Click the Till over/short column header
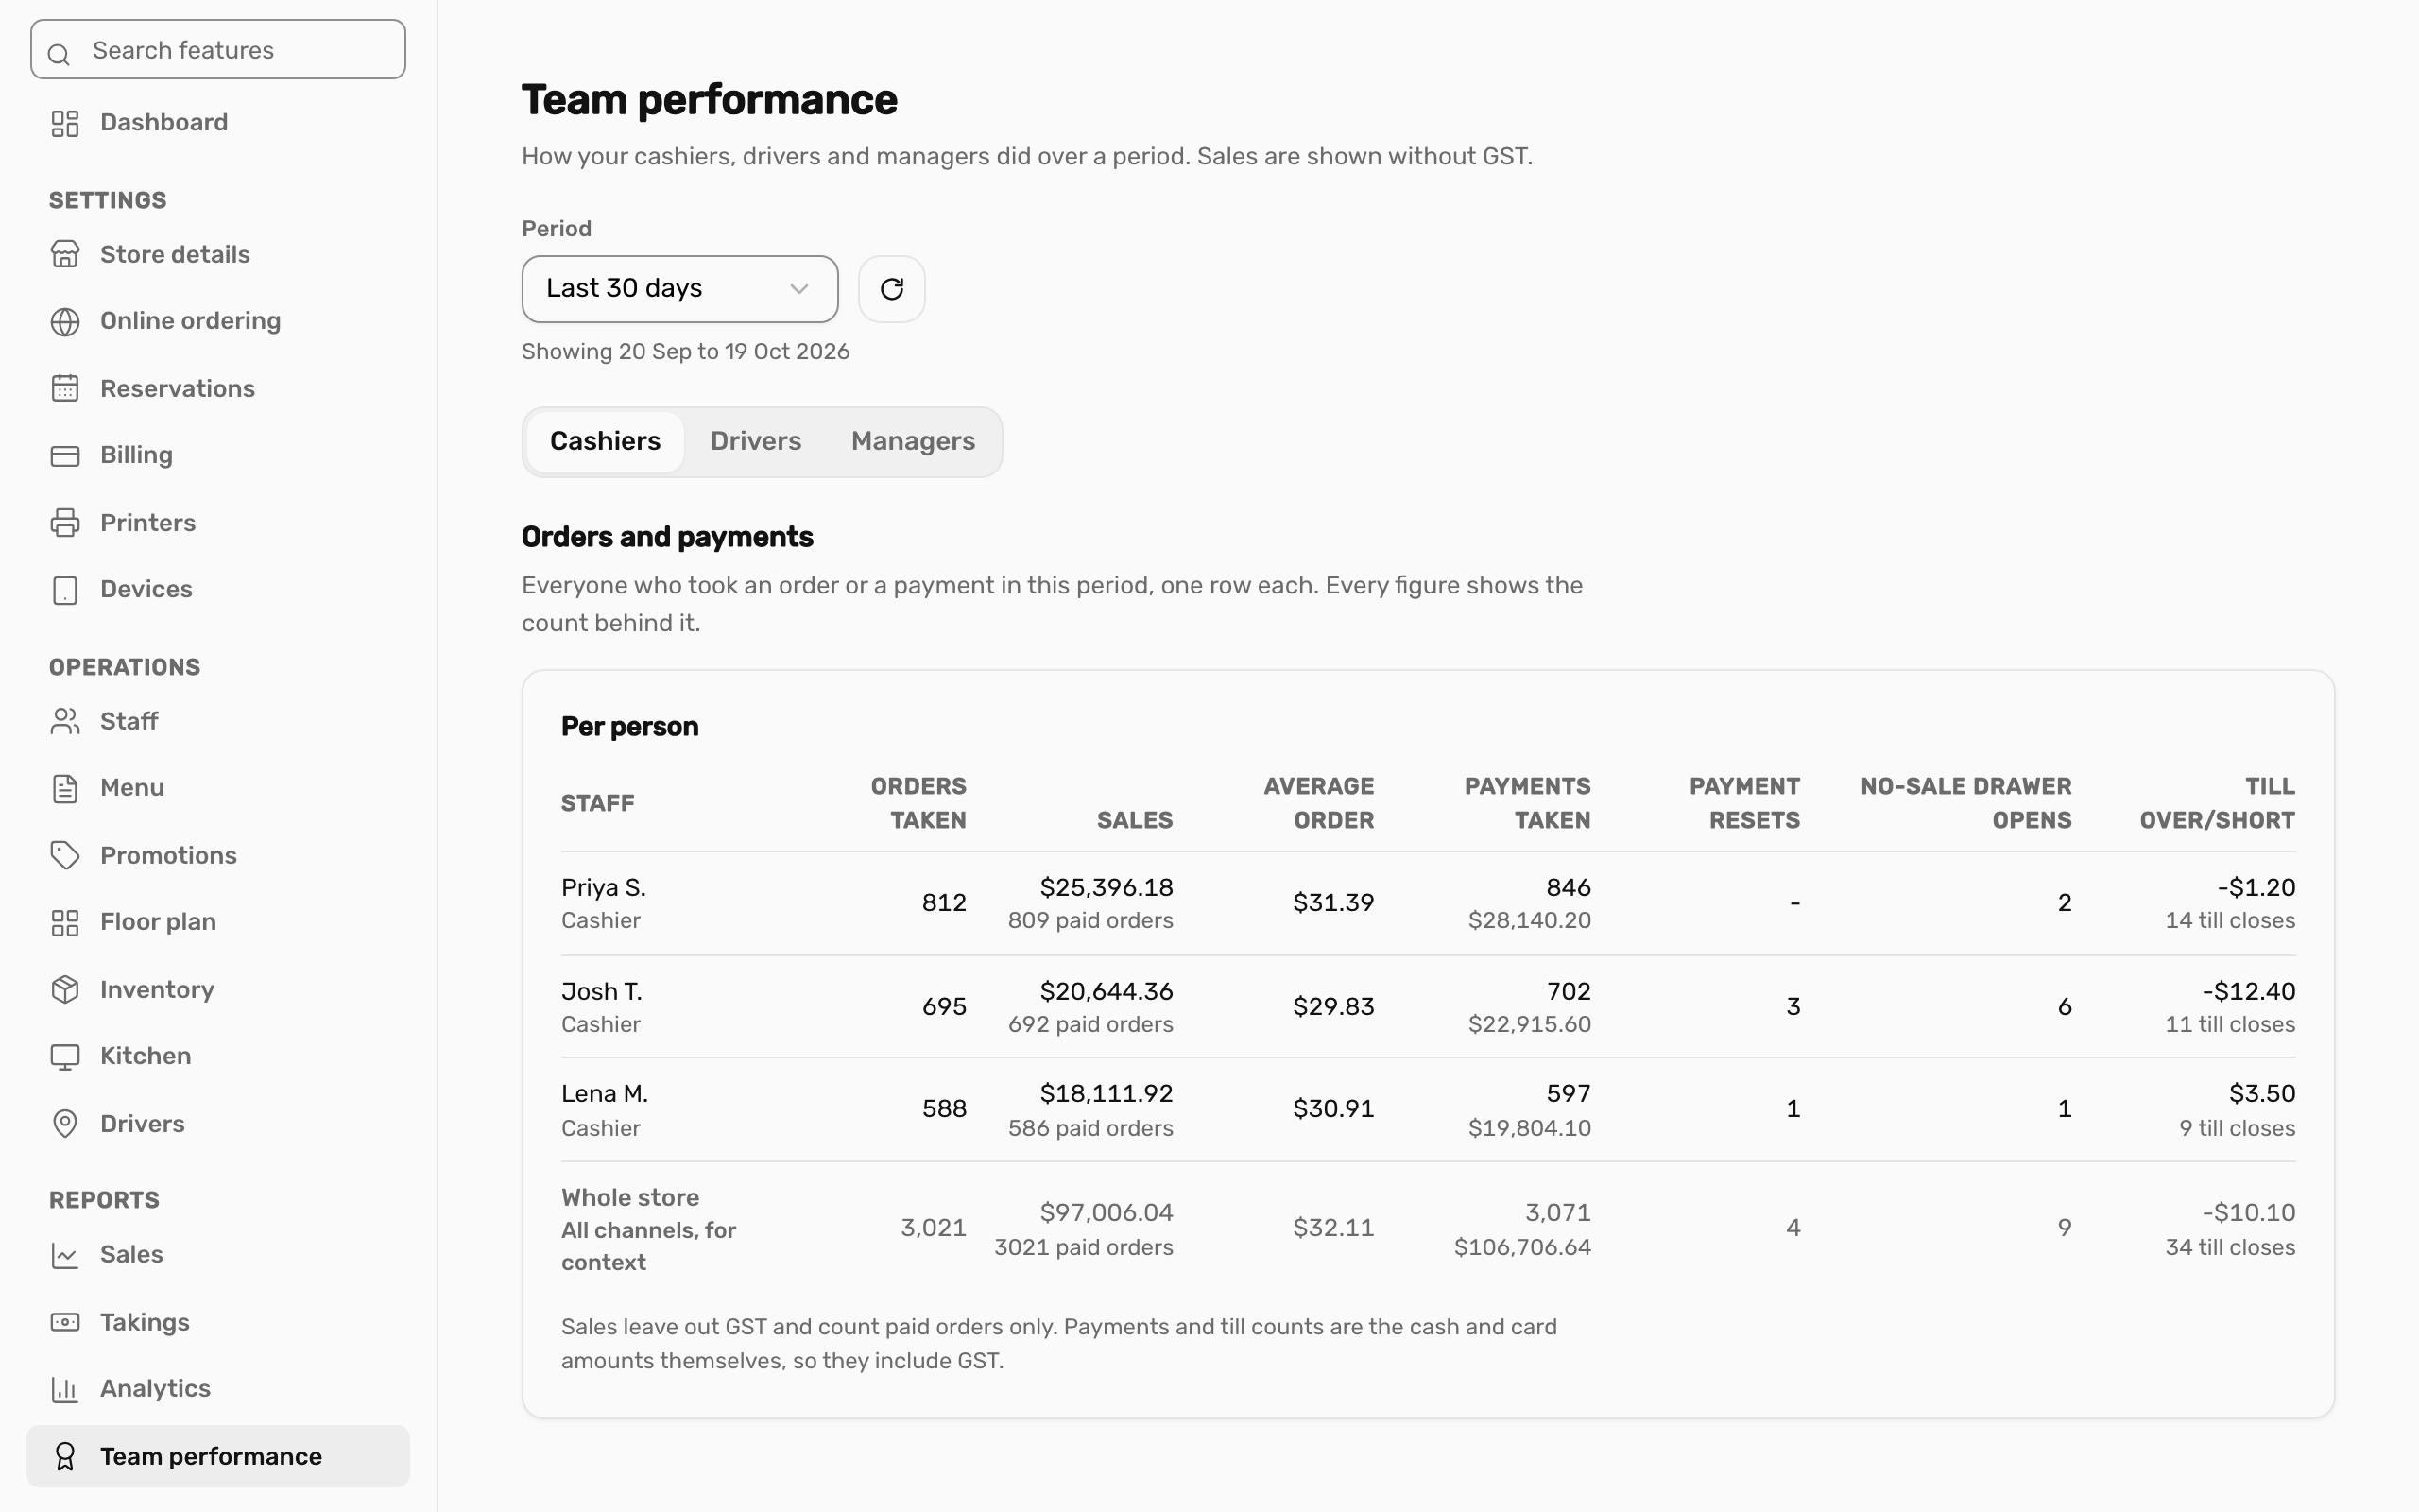Image resolution: width=2419 pixels, height=1512 pixels. (2217, 803)
